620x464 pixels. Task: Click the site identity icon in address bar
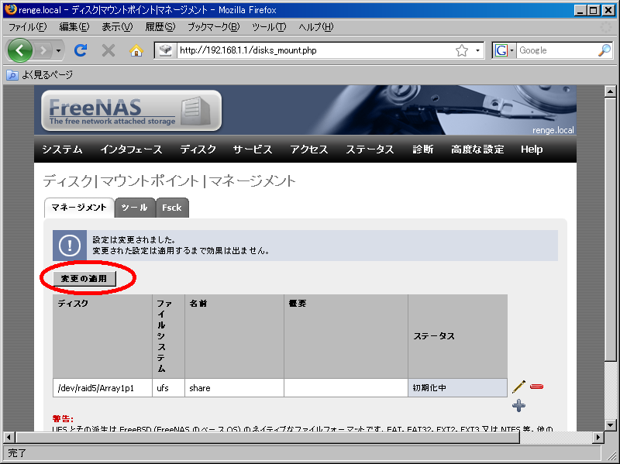point(165,50)
